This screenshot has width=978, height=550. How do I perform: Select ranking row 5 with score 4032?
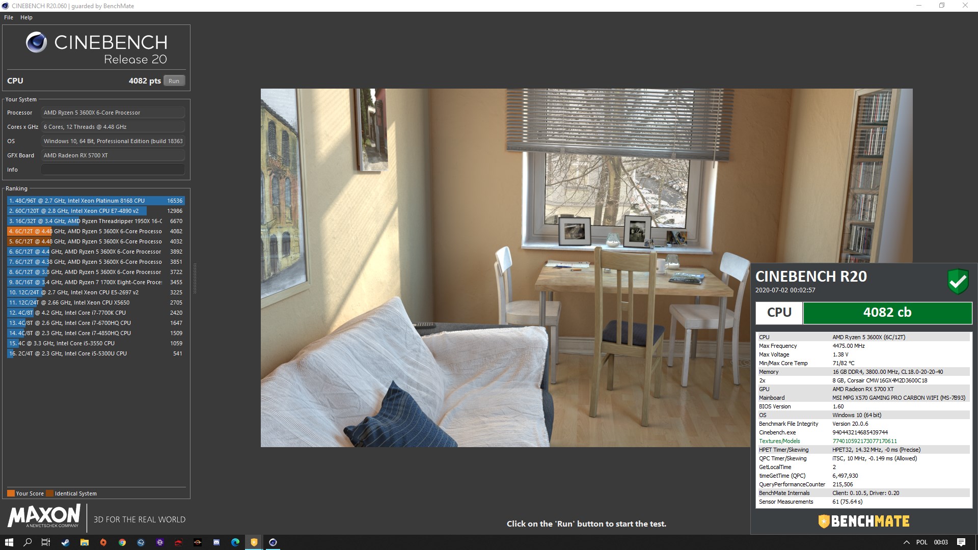(x=96, y=241)
